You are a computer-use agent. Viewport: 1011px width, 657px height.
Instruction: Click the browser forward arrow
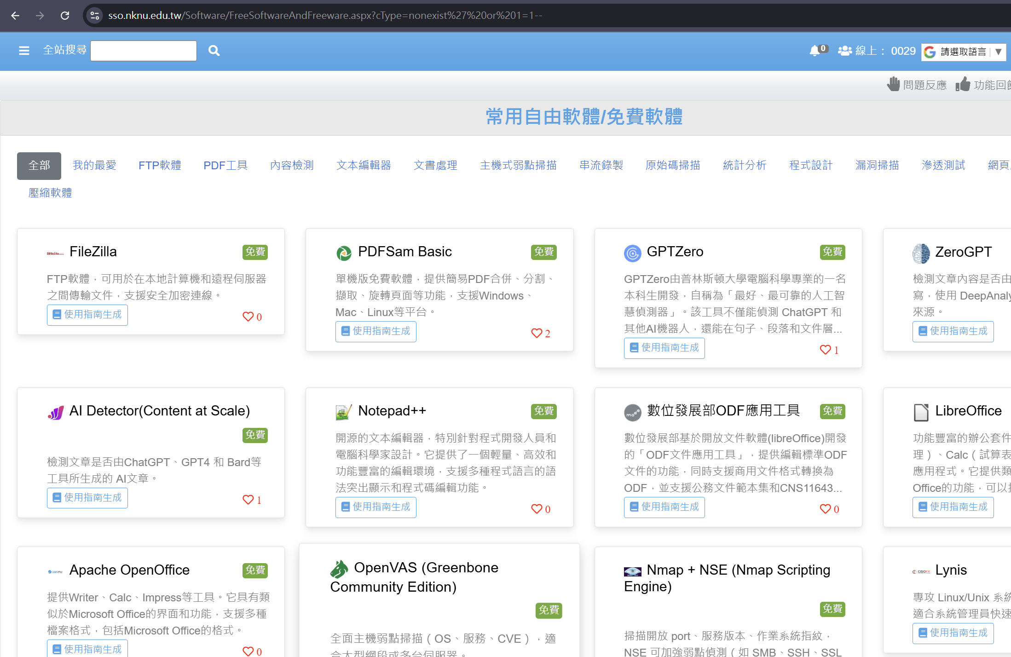pos(40,16)
